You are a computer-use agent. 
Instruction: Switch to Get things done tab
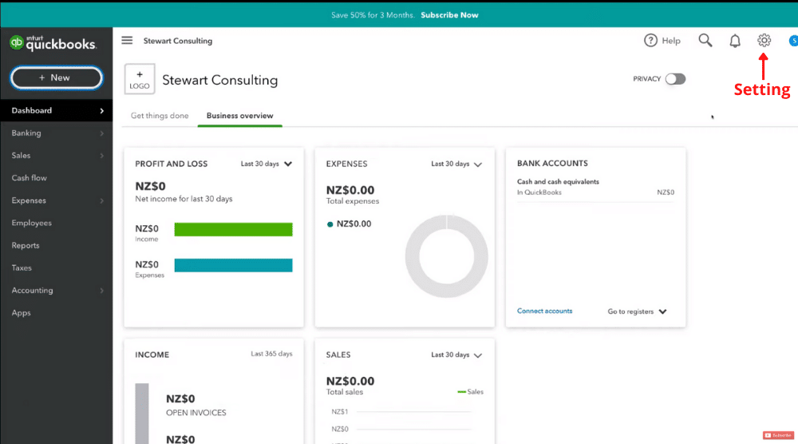click(x=160, y=116)
